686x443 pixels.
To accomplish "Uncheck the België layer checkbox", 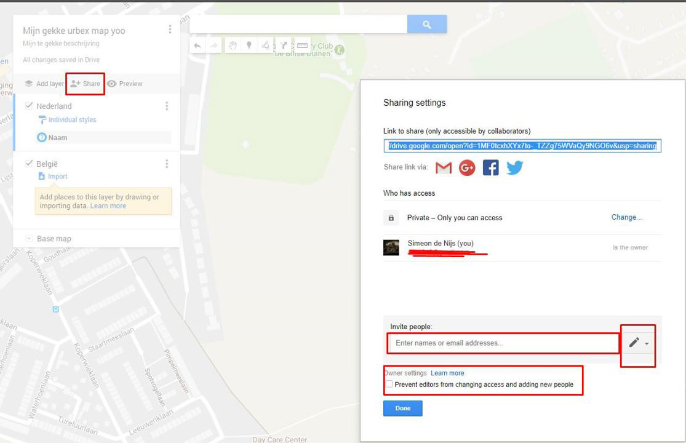I will click(x=29, y=163).
